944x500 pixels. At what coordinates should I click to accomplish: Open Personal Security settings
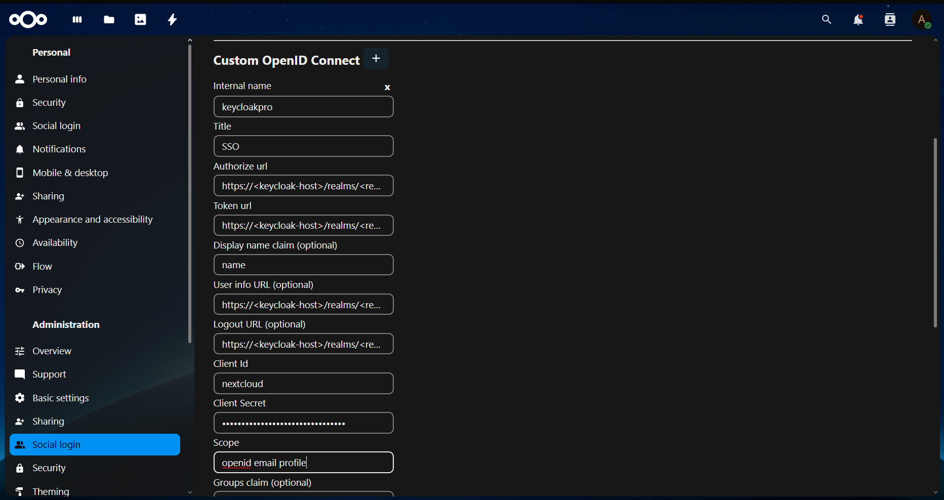[x=95, y=103]
